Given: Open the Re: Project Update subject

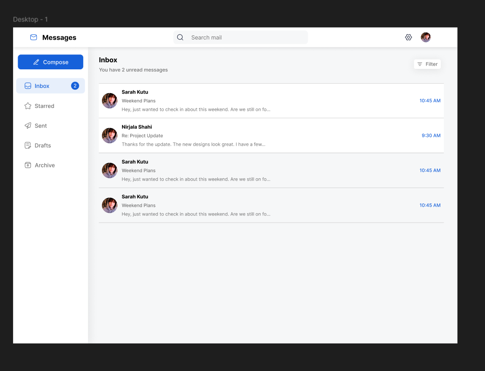Looking at the screenshot, I should click(142, 135).
